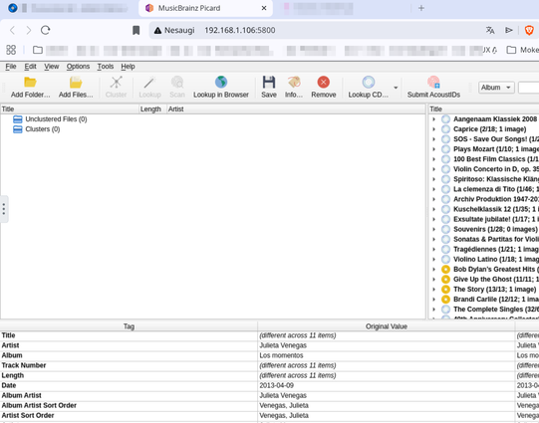Click the browser bookmark icon

pyautogui.click(x=136, y=30)
